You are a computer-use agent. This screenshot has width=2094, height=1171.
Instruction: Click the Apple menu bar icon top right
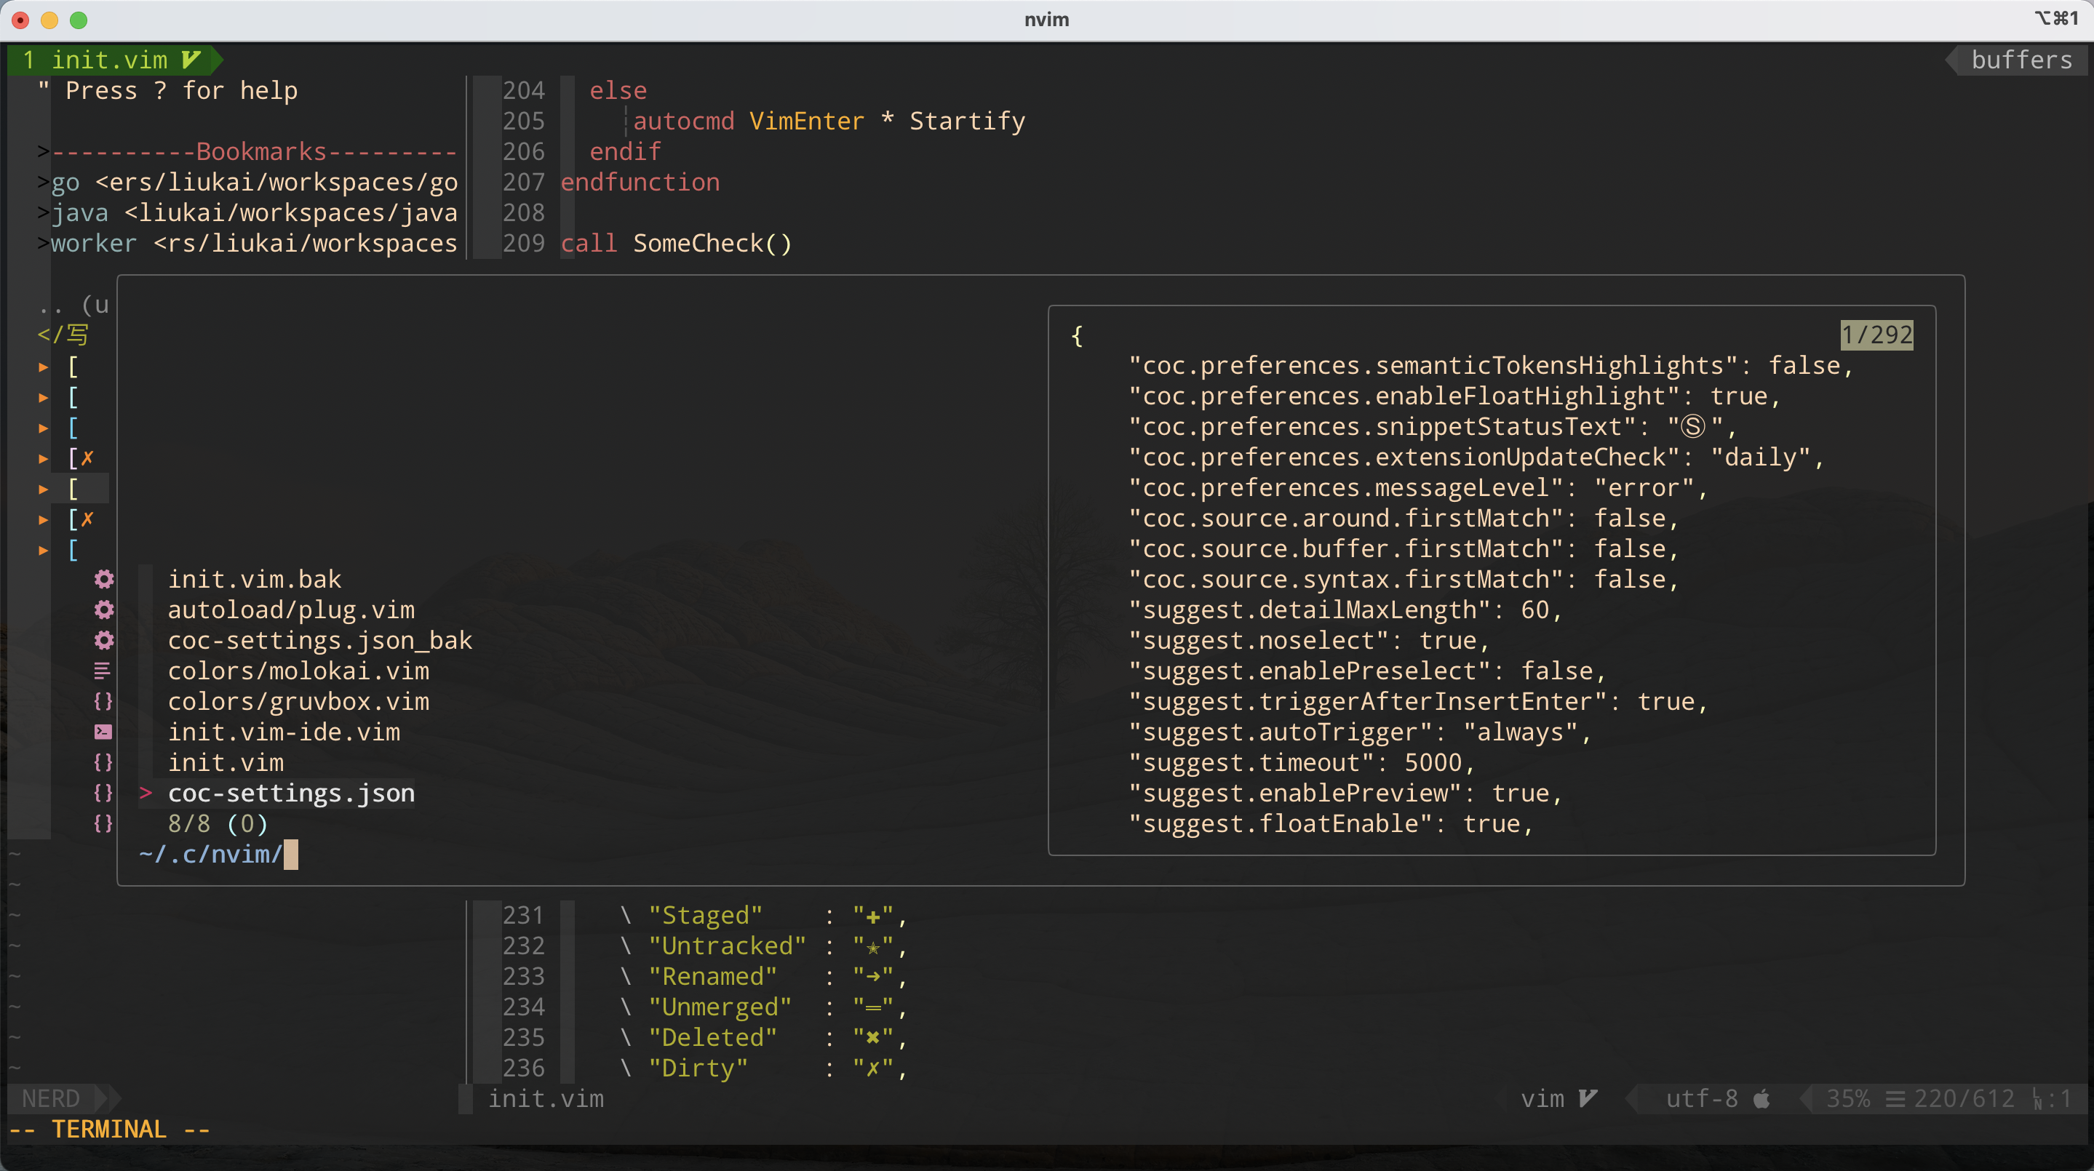tap(2057, 19)
